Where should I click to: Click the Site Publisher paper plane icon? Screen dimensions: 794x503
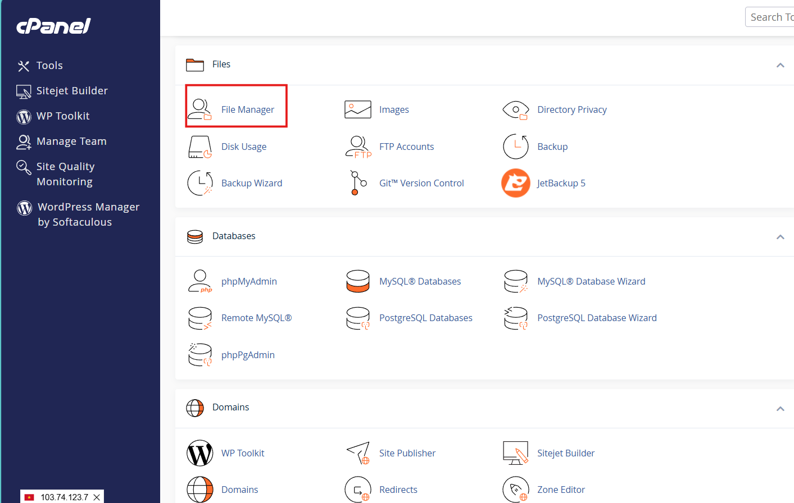[x=358, y=453]
